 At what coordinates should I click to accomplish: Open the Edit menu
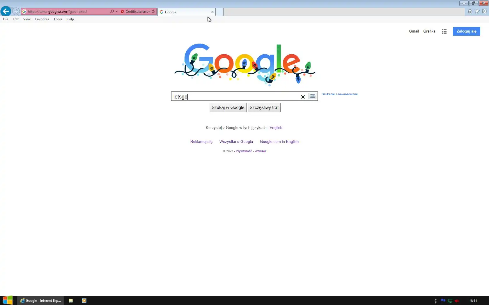point(16,19)
